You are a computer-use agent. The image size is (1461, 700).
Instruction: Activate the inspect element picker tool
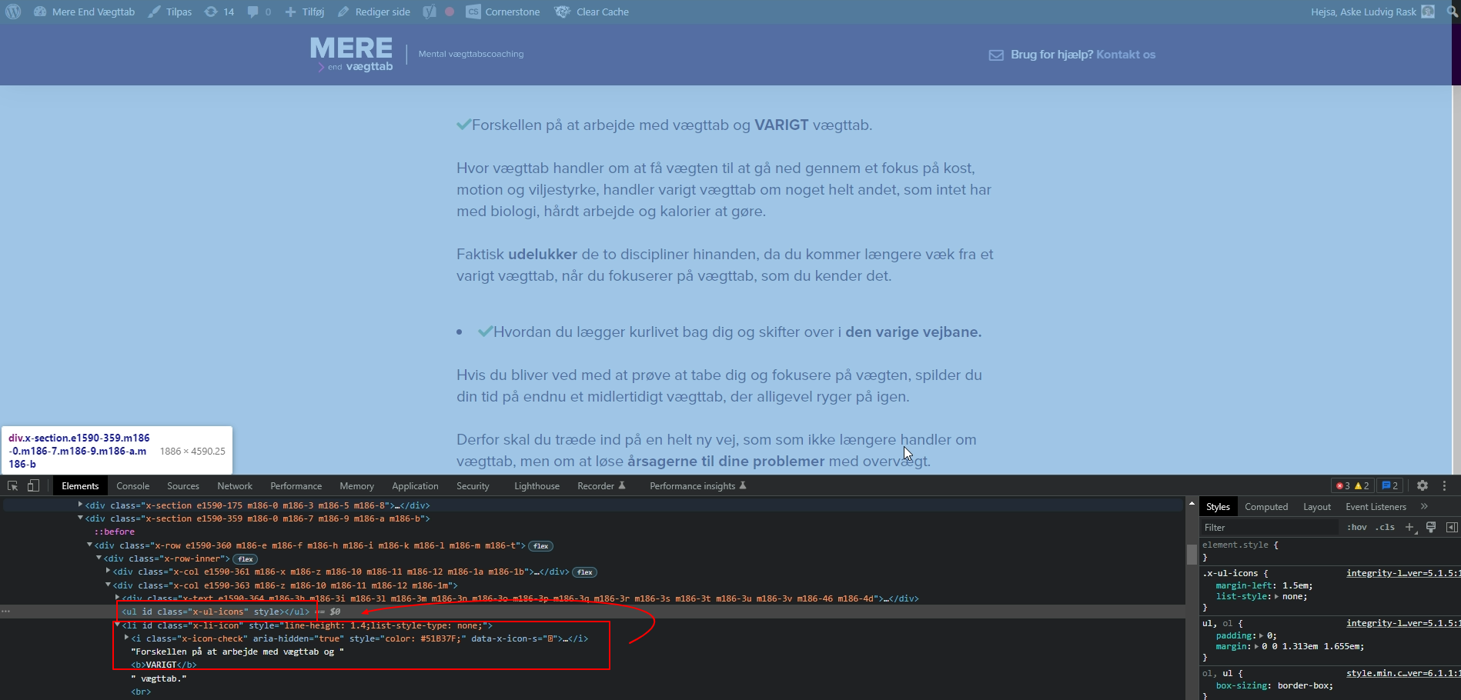12,485
